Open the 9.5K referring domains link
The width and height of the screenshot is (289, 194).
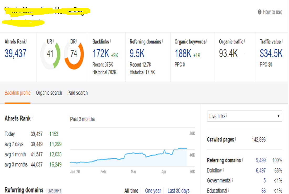pyautogui.click(x=137, y=54)
